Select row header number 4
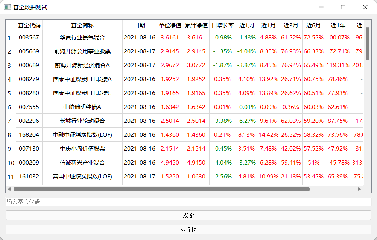Viewport: 377px width, 240px height. tap(11, 79)
